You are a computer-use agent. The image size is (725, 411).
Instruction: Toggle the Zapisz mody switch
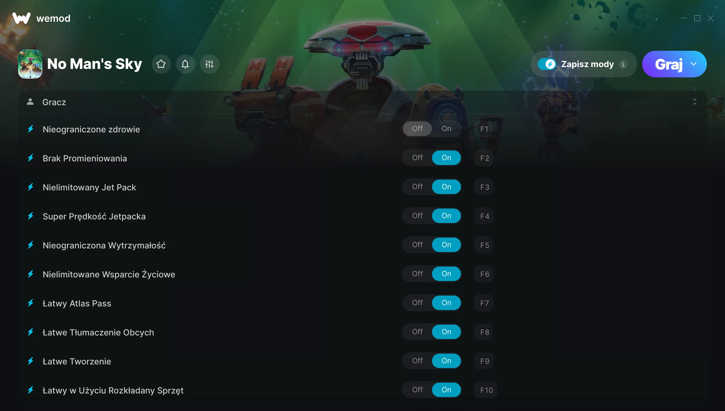tap(547, 64)
